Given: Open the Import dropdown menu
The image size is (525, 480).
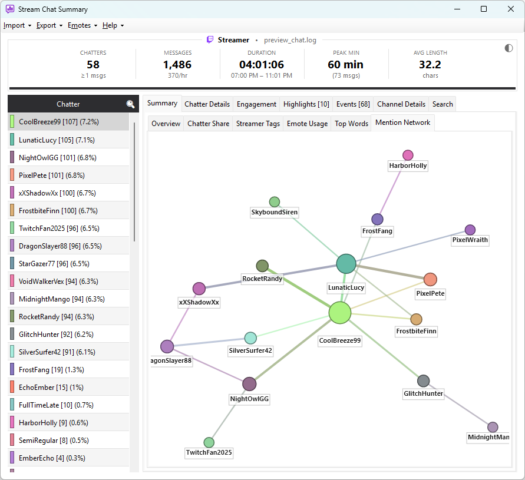Looking at the screenshot, I should coord(17,25).
